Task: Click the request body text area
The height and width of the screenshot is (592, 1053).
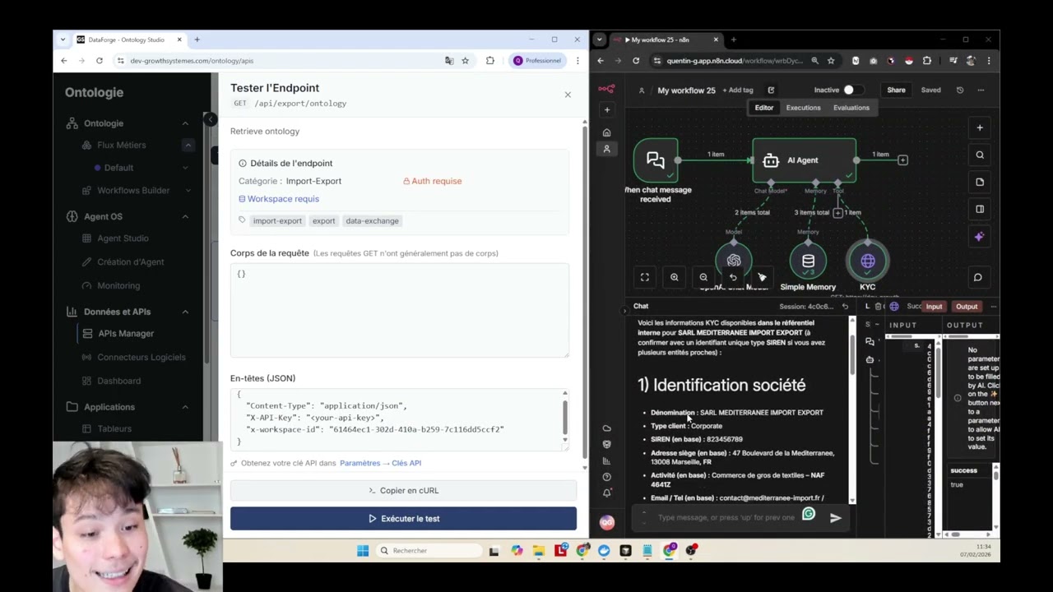Action: pos(399,311)
